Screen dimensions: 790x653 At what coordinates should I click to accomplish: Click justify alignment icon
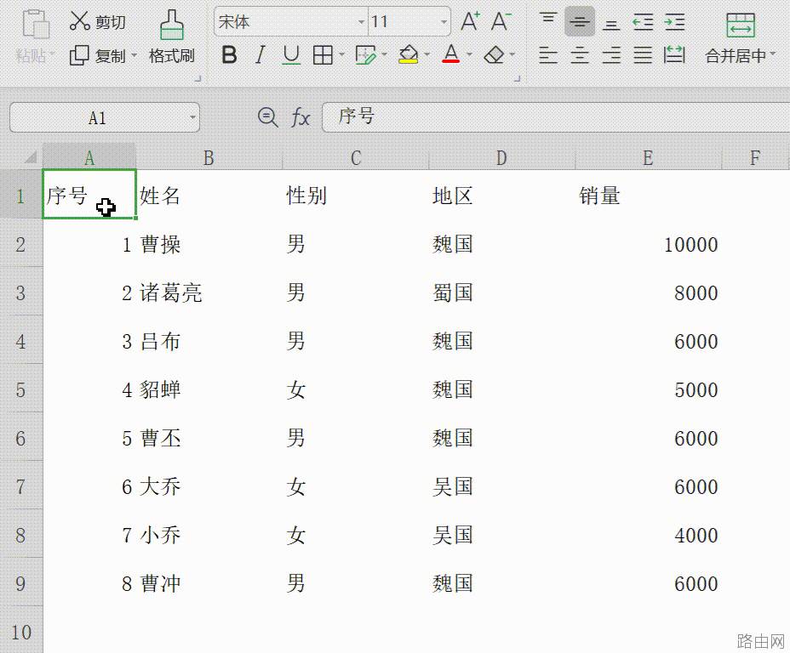click(x=643, y=54)
